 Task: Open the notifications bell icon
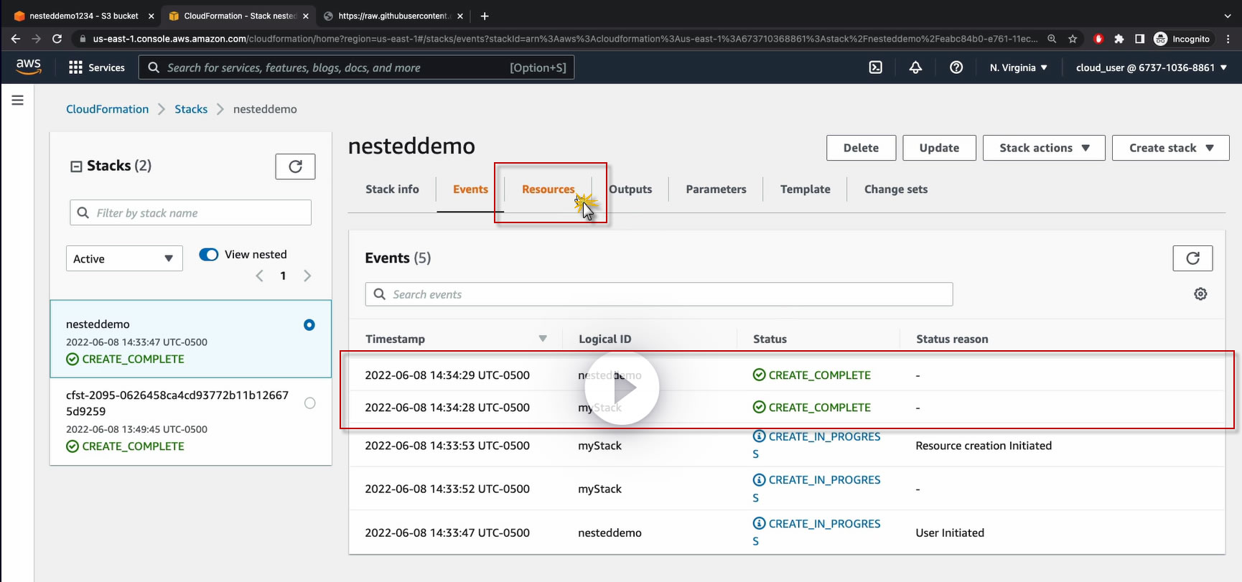[x=915, y=67]
